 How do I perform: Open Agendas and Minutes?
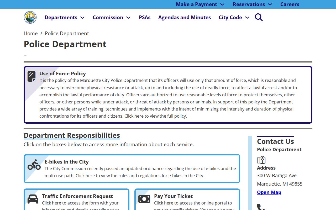click(x=185, y=17)
